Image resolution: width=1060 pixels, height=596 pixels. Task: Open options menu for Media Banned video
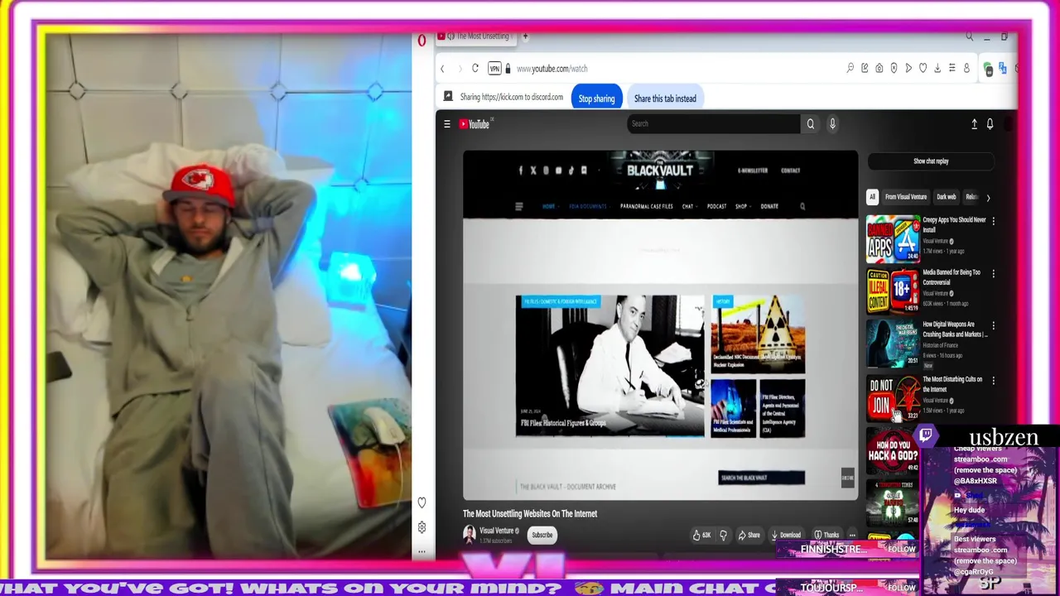(x=993, y=273)
